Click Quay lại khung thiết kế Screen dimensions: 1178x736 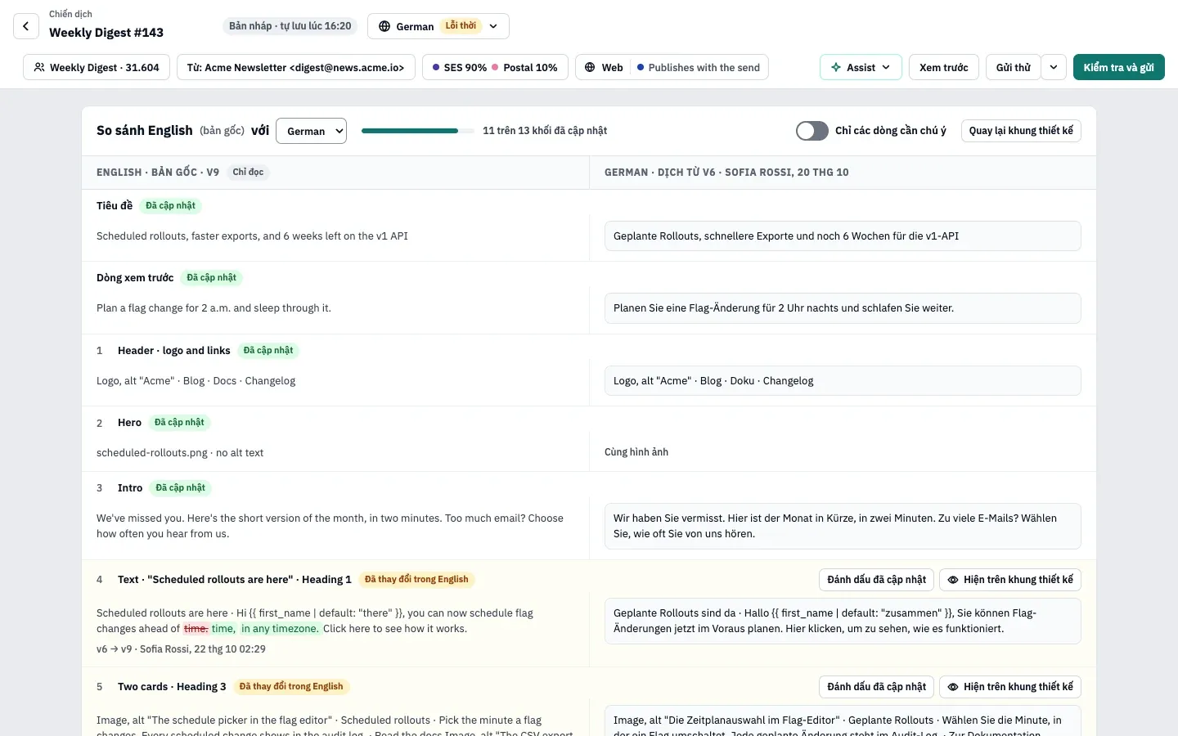pos(1021,131)
